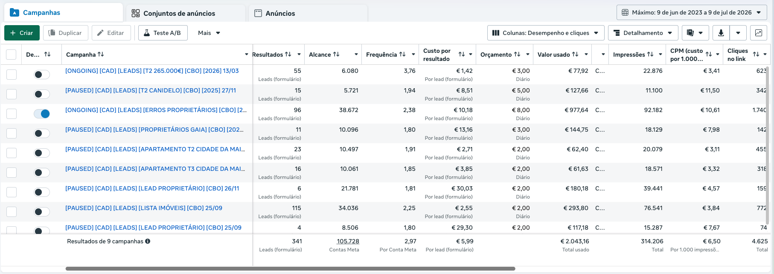Viewport: 774px width, 274px height.
Task: Enable the T2 CANIDELO campaign switch
Action: click(42, 94)
